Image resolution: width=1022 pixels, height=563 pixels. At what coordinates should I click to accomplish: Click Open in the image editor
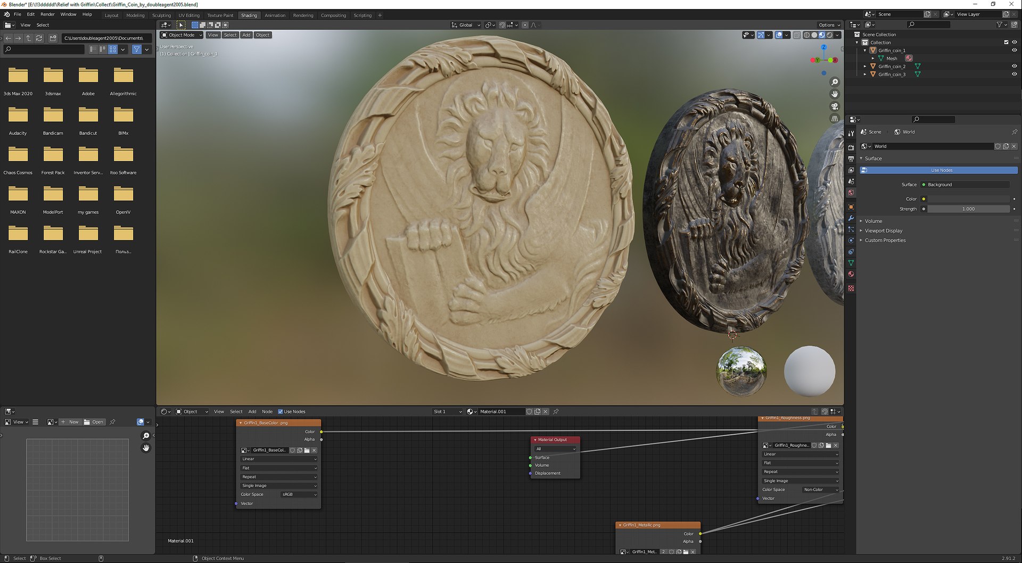tap(94, 423)
